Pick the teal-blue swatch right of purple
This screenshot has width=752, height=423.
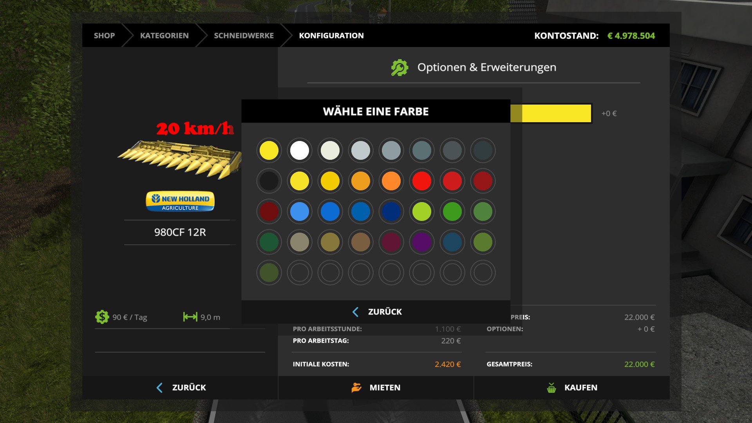pos(452,242)
